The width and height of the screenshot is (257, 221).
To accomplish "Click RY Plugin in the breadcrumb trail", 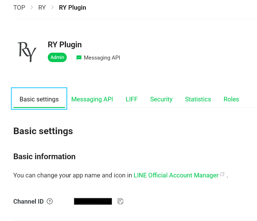I will pyautogui.click(x=72, y=7).
